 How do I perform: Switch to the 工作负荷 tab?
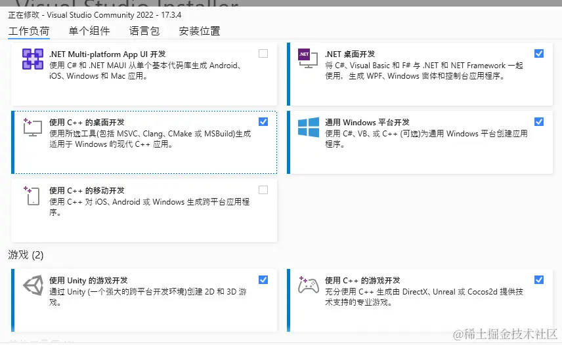tap(29, 31)
